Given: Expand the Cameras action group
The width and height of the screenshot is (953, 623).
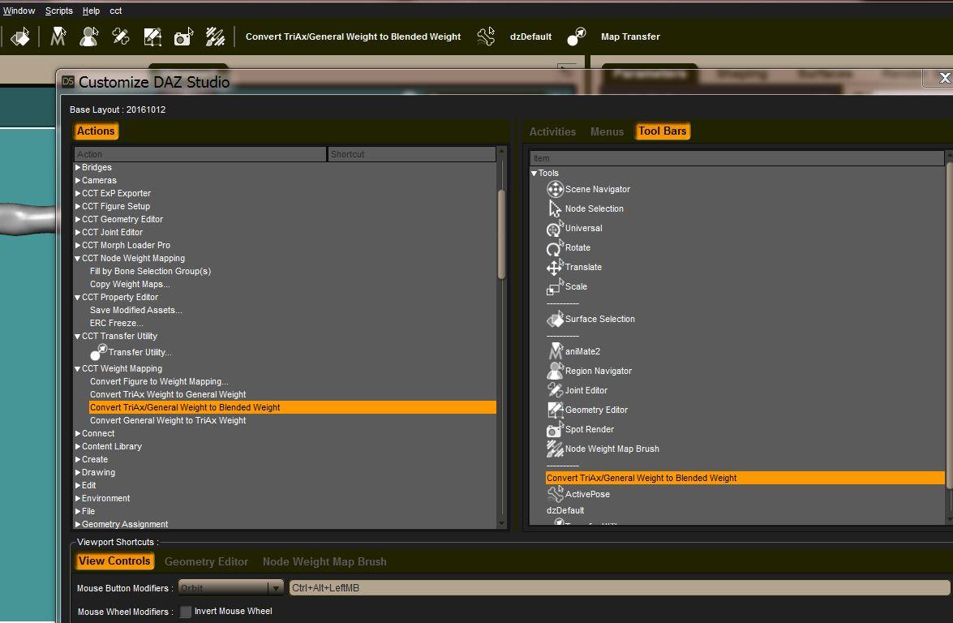Looking at the screenshot, I should point(78,180).
